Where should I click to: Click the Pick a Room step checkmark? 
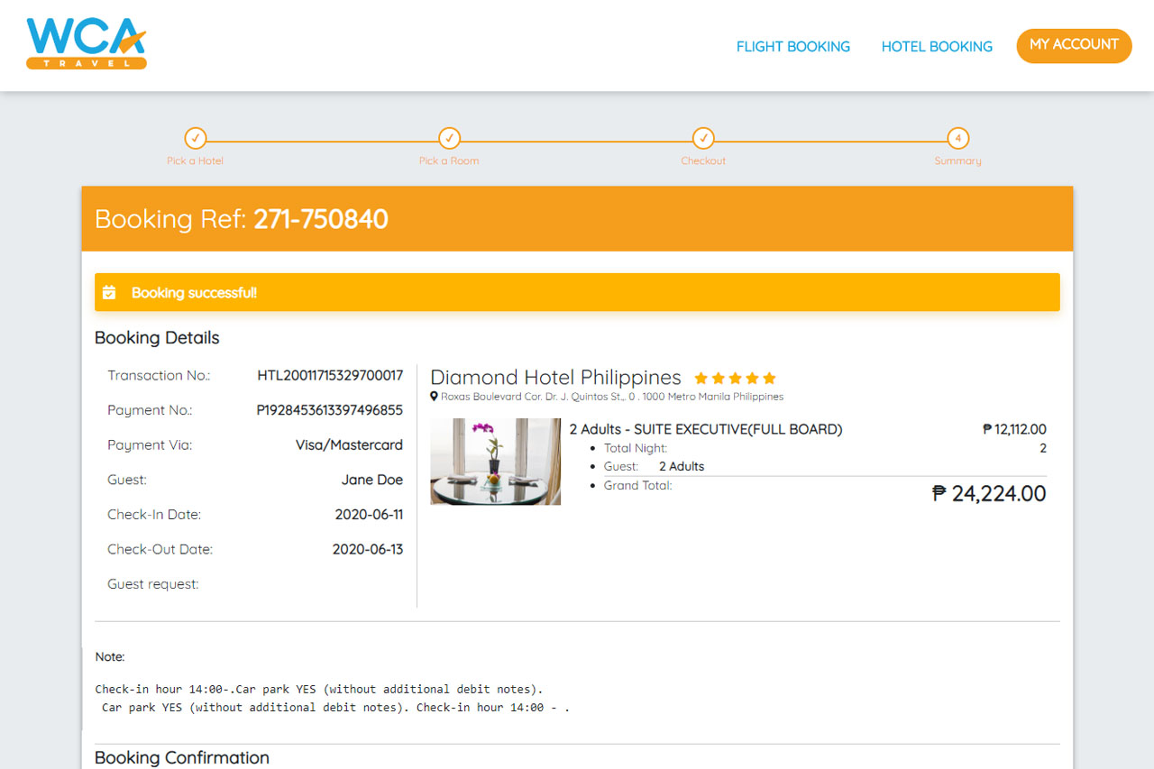click(x=449, y=139)
